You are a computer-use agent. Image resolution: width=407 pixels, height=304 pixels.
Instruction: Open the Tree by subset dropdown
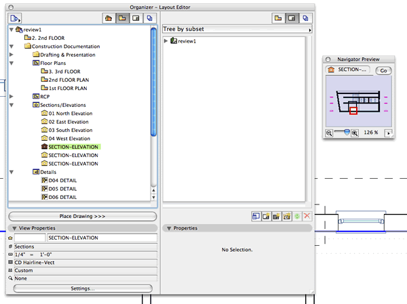pos(236,29)
